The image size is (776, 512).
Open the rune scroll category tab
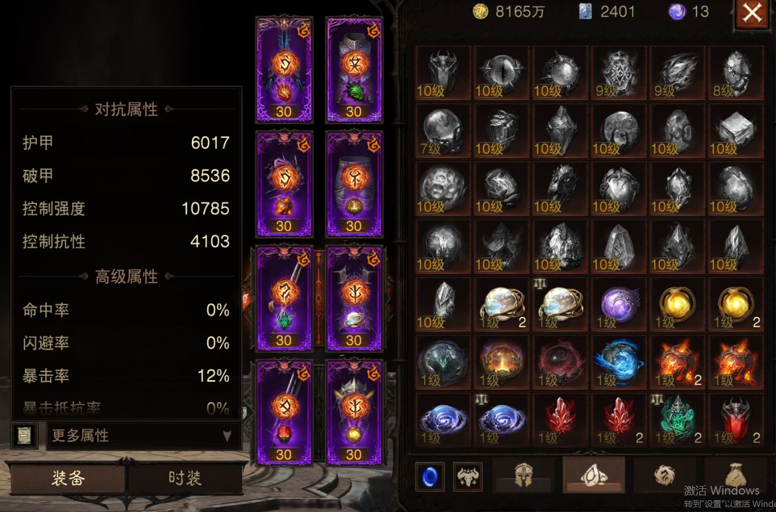664,475
